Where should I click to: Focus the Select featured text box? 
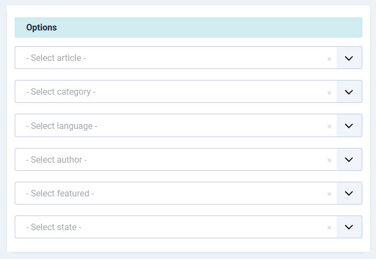click(164, 194)
